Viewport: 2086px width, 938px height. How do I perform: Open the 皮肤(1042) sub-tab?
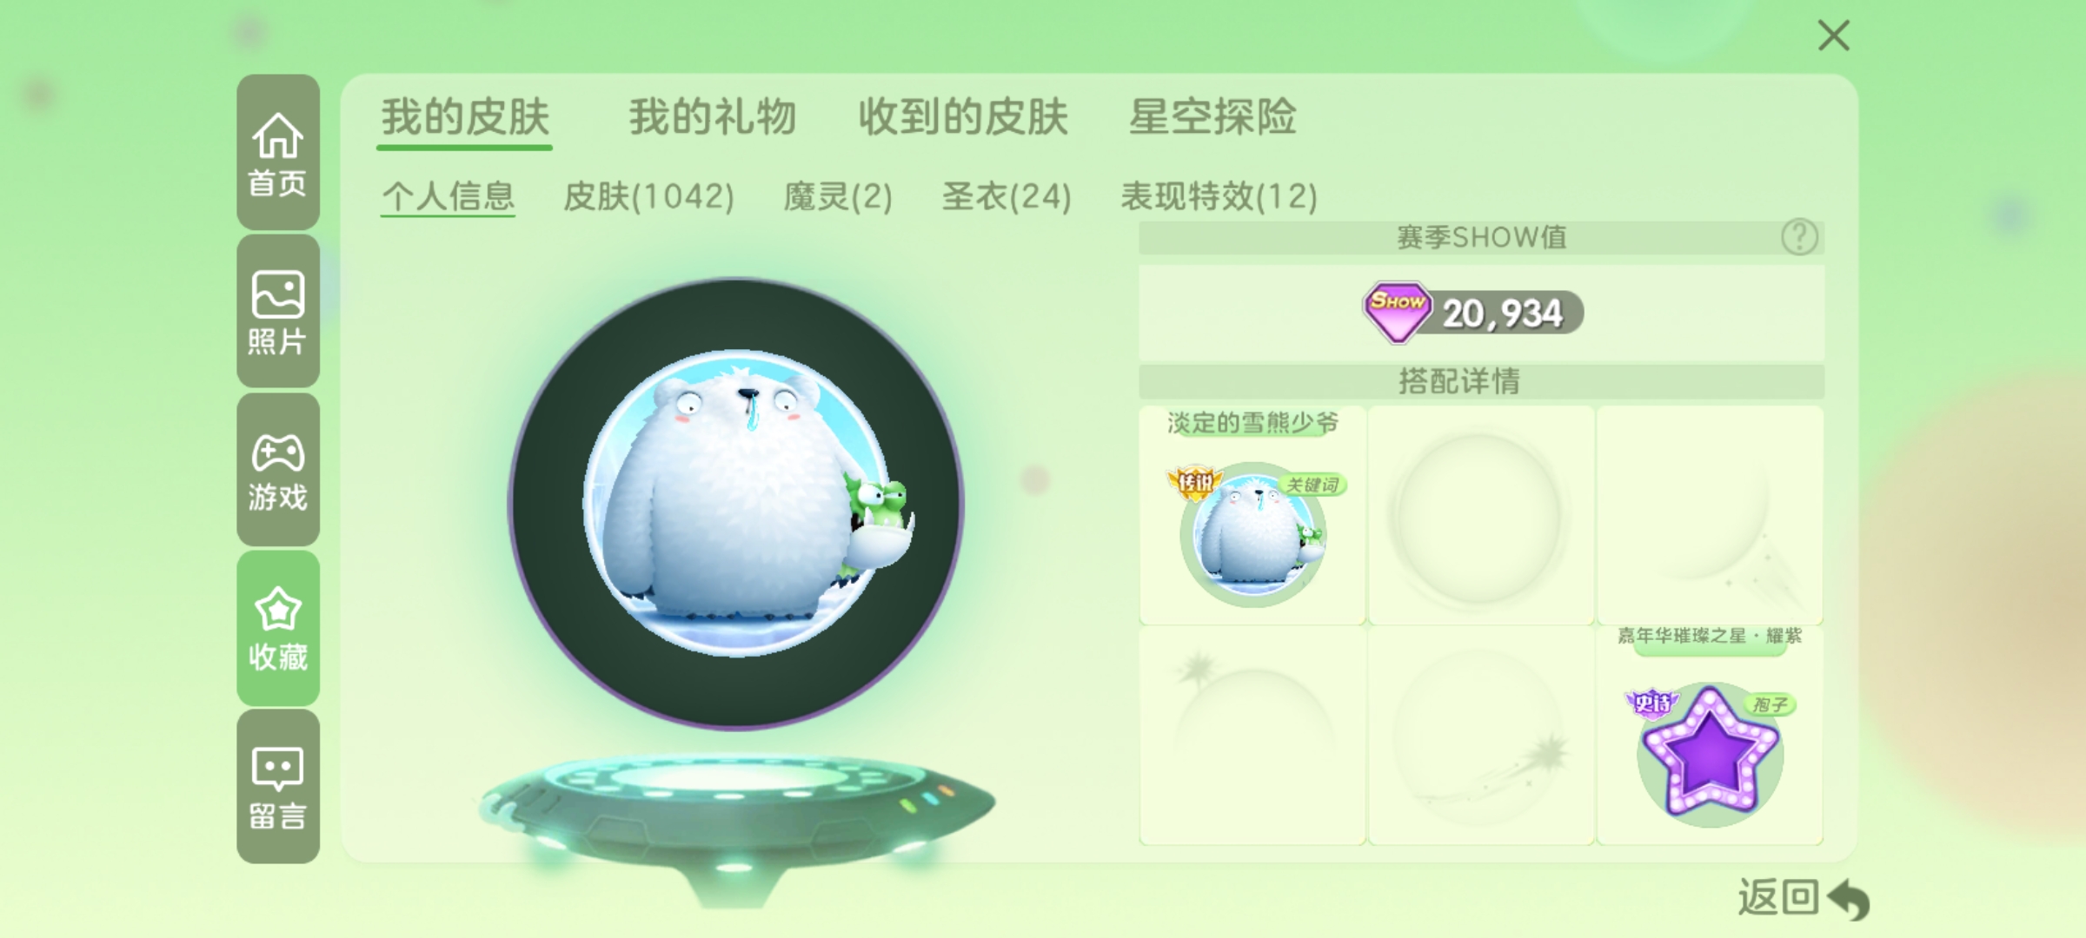pos(648,196)
